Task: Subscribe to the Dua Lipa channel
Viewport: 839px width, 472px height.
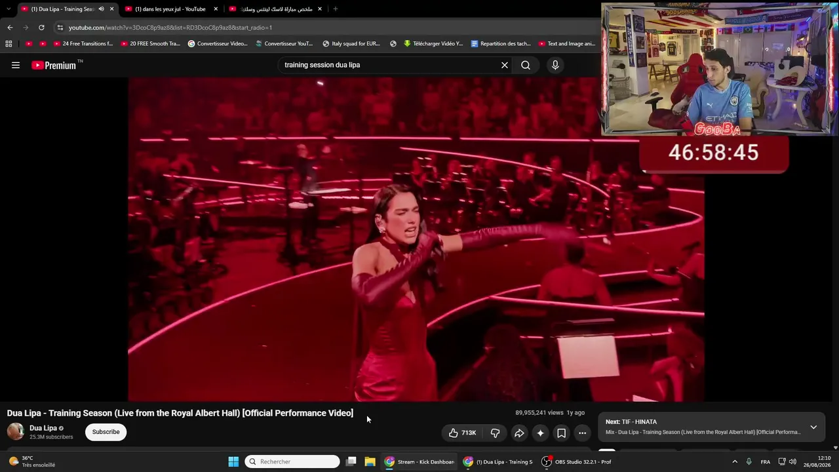Action: pyautogui.click(x=106, y=432)
